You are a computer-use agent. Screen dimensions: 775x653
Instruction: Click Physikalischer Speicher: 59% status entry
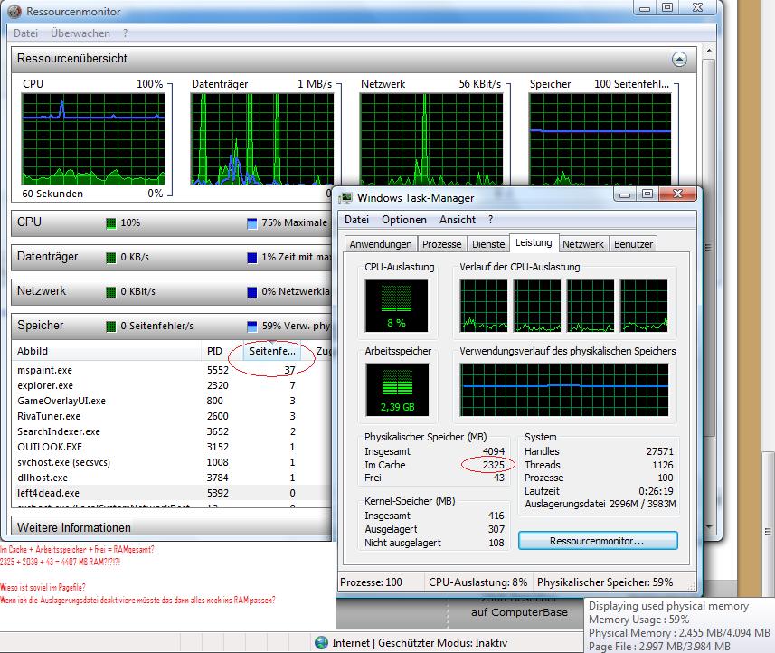coord(605,582)
